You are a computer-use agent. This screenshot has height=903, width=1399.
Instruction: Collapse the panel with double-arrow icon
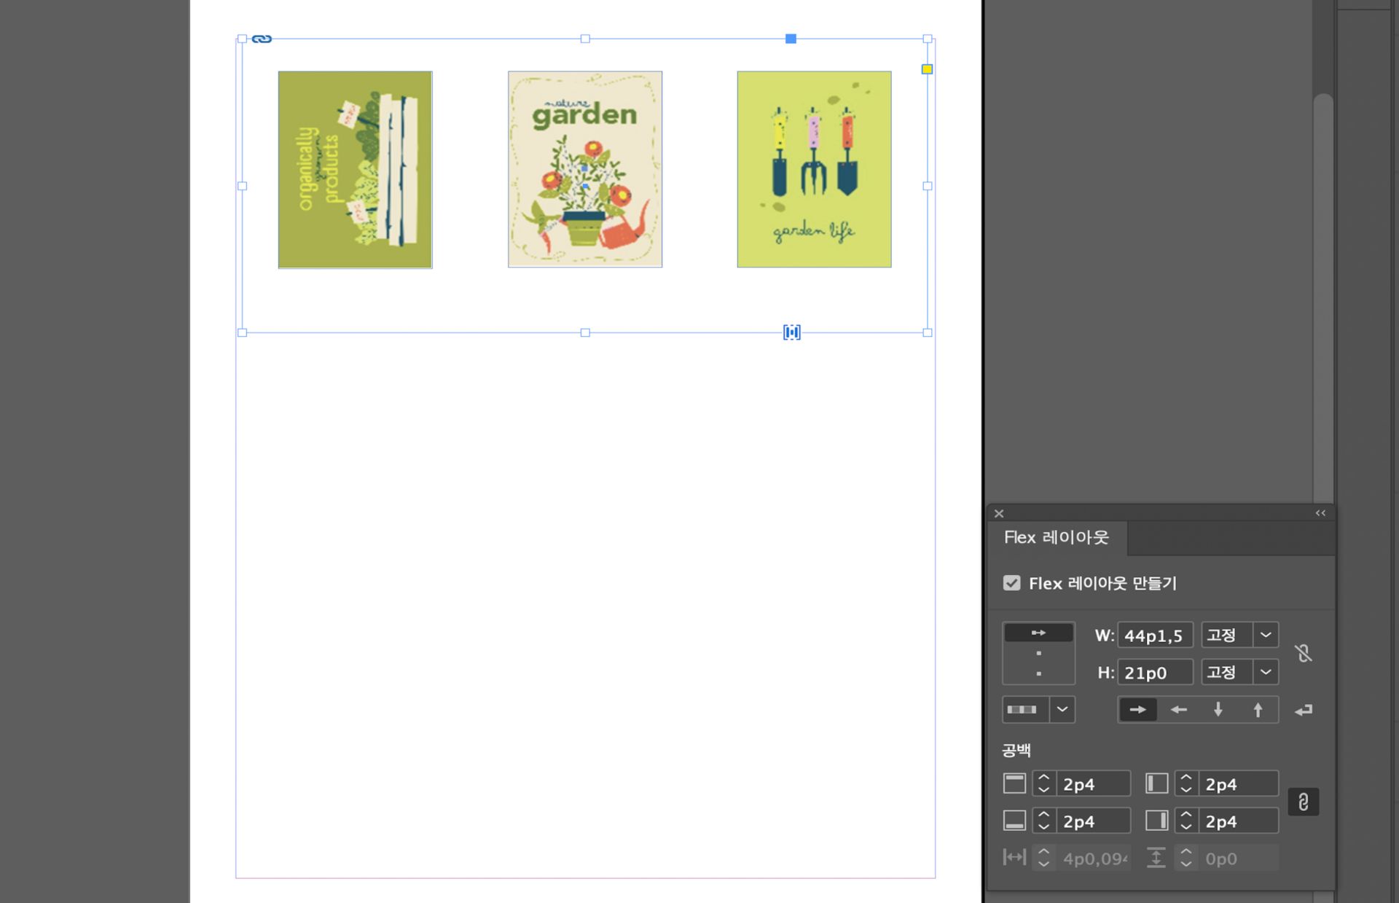point(1320,513)
